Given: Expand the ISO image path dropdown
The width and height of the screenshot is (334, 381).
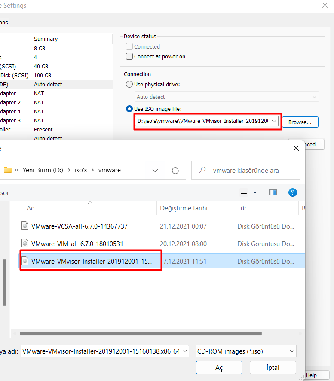Looking at the screenshot, I should [274, 121].
